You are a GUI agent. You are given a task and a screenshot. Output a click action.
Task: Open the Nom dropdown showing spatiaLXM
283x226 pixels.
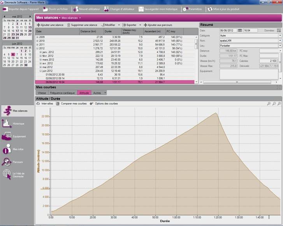pos(280,40)
